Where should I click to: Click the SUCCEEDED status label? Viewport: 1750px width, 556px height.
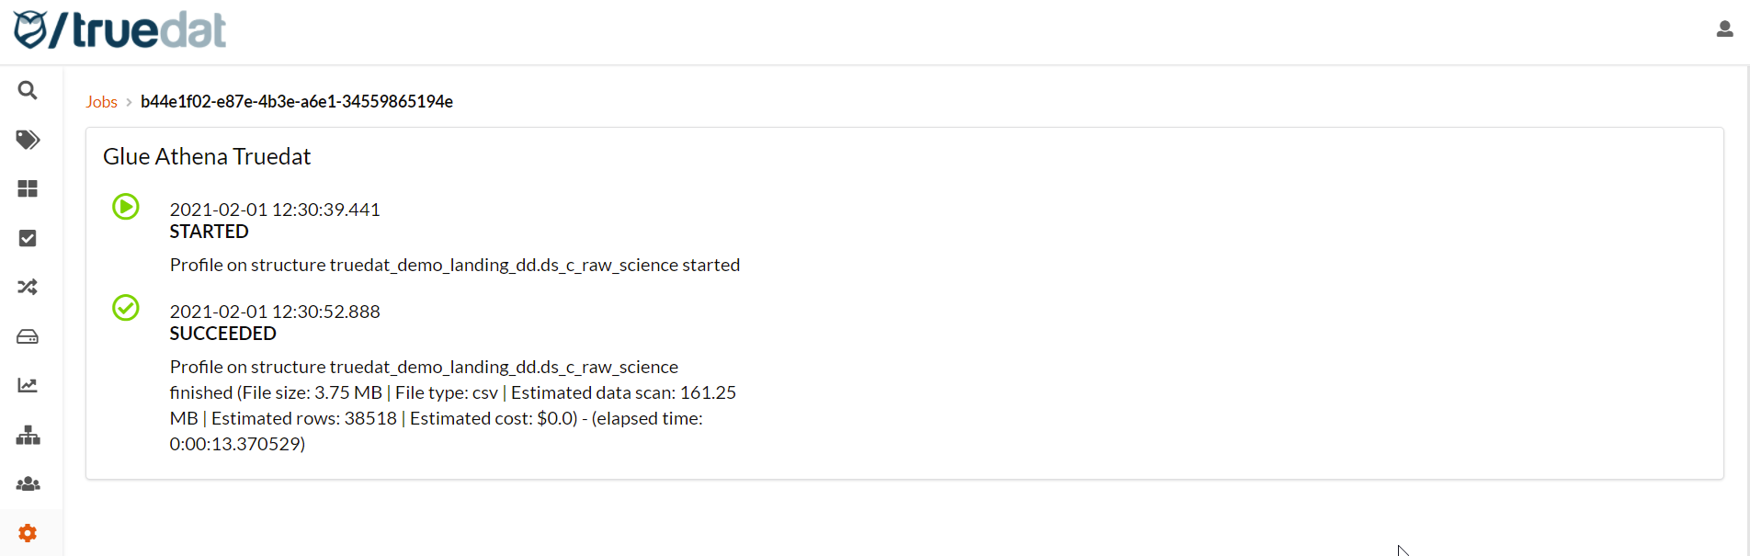[222, 334]
